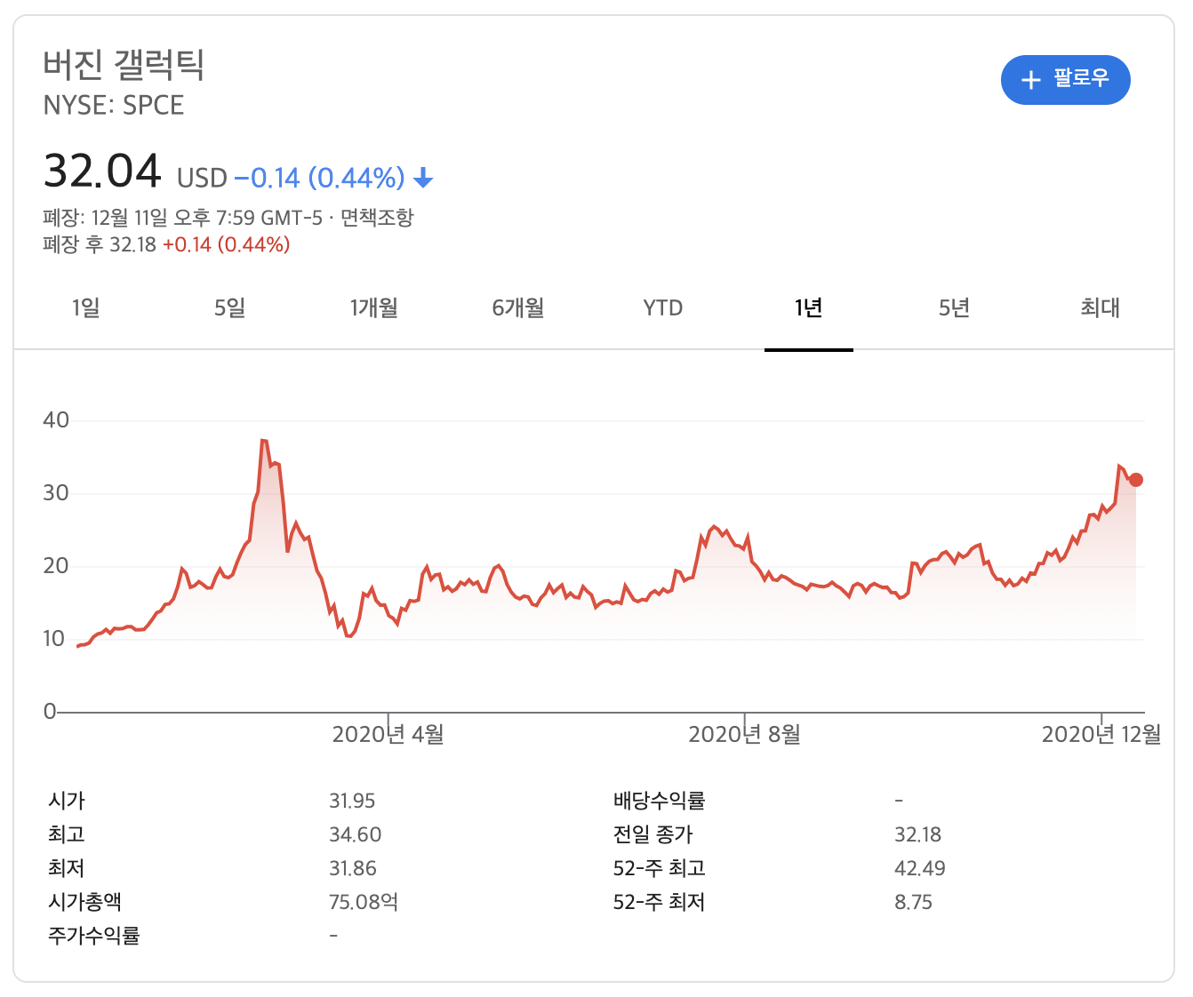Click the 52-주 최고 value 42.49

click(921, 868)
